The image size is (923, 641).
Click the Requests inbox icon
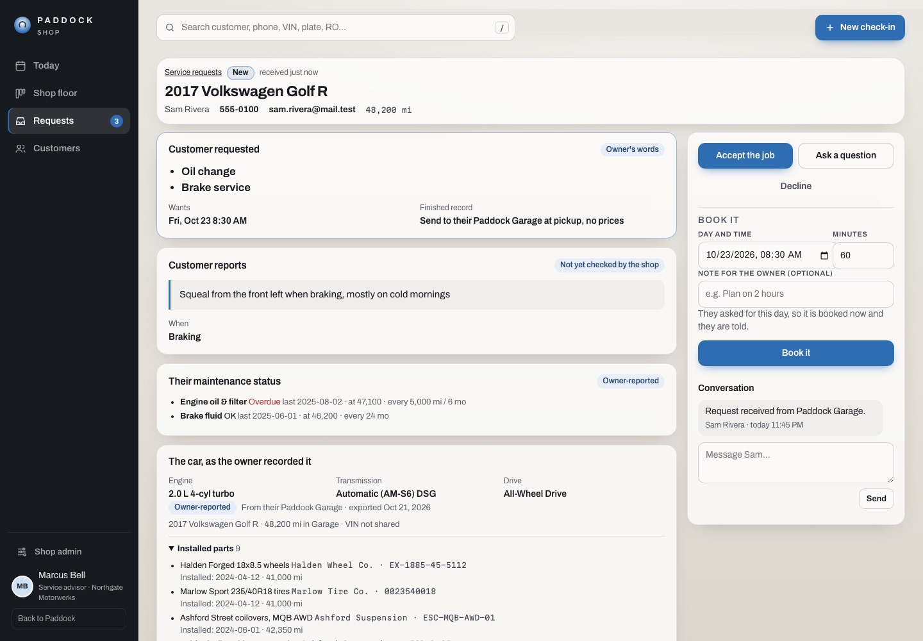(x=21, y=121)
